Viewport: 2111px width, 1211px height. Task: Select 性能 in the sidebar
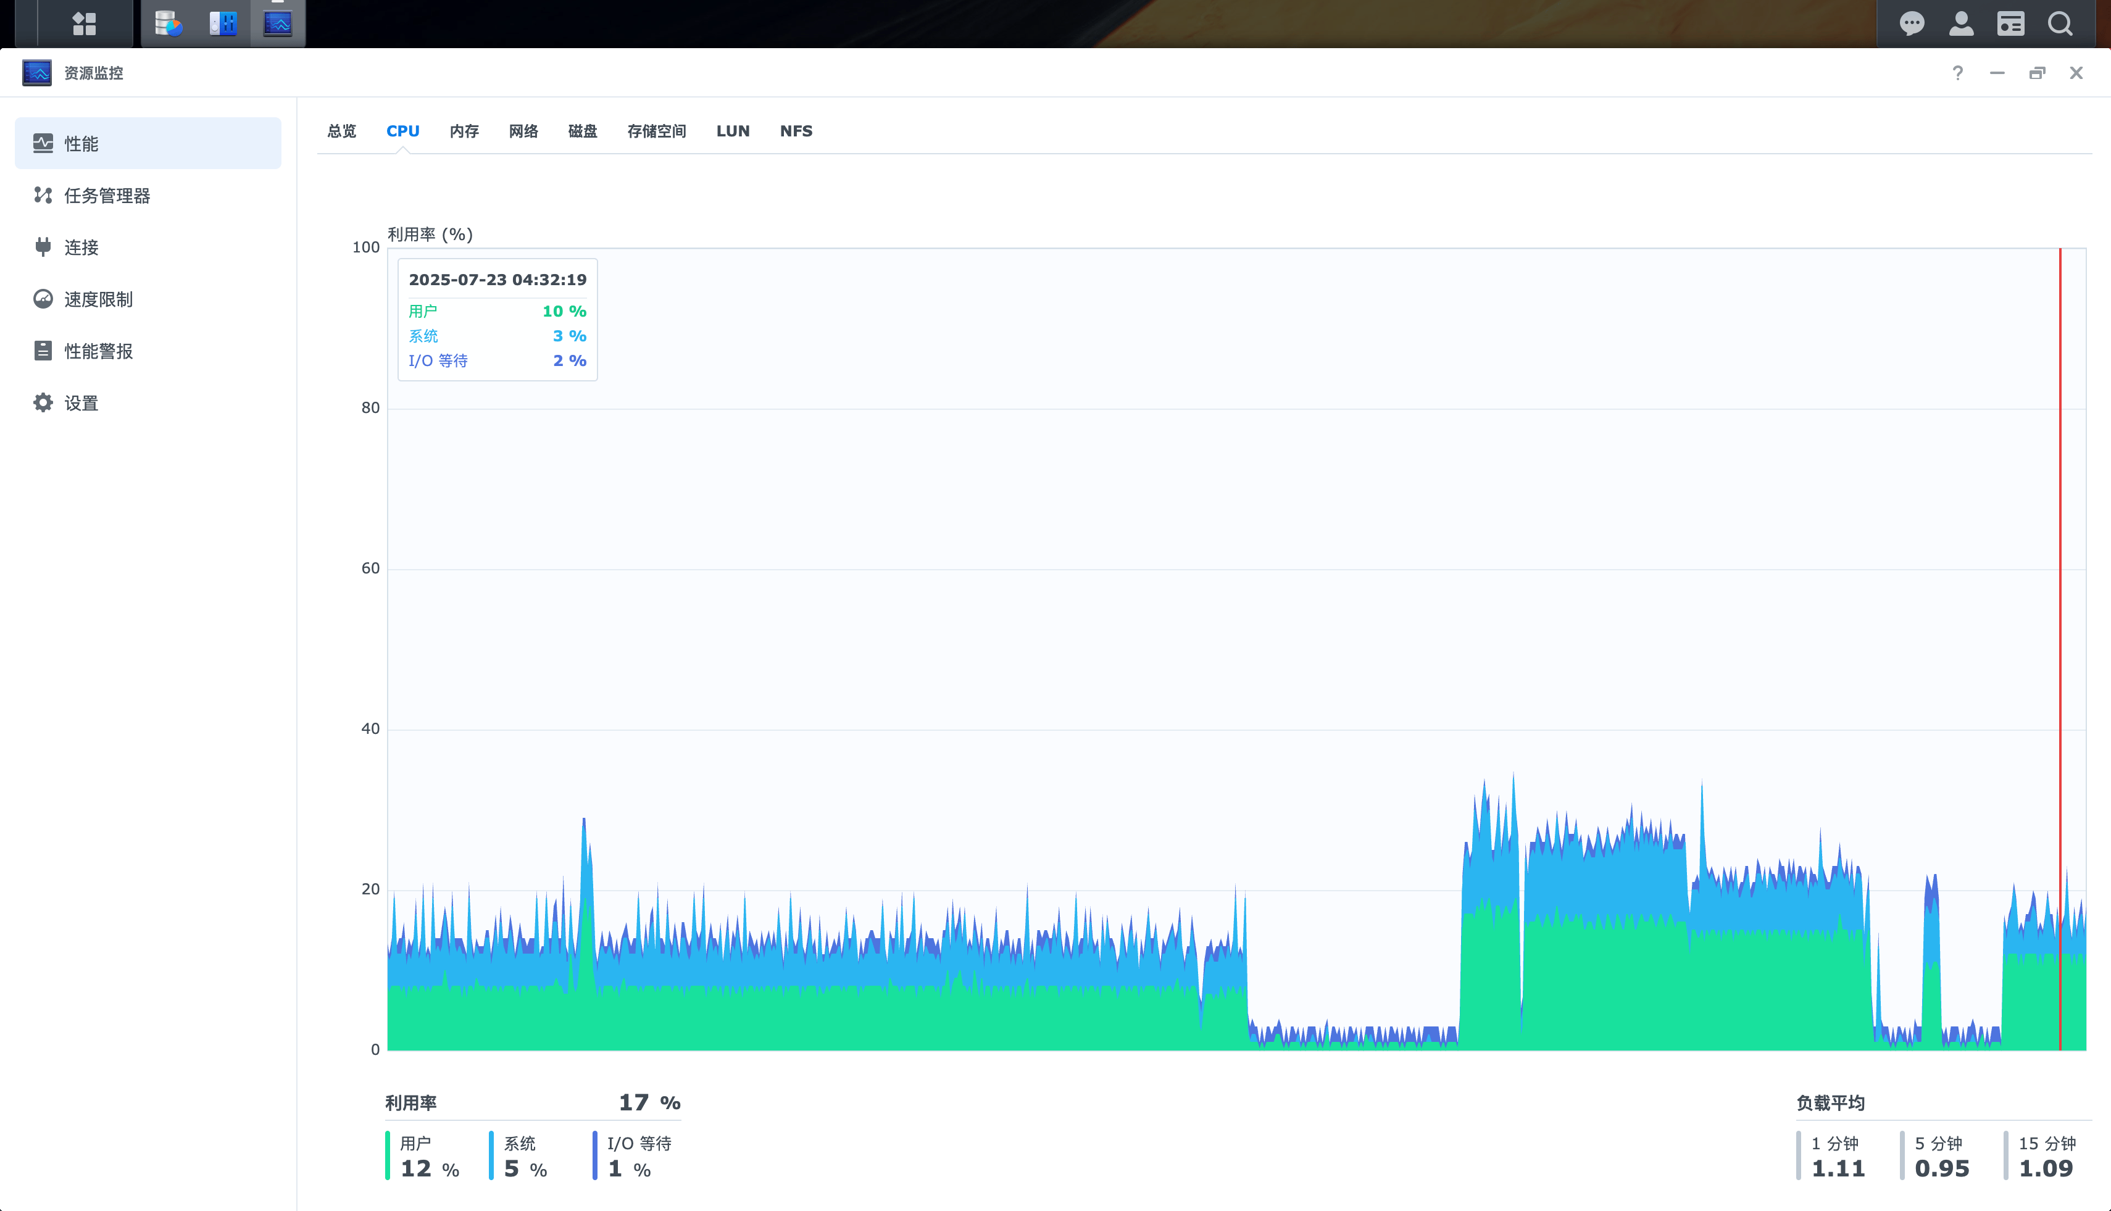pyautogui.click(x=148, y=143)
